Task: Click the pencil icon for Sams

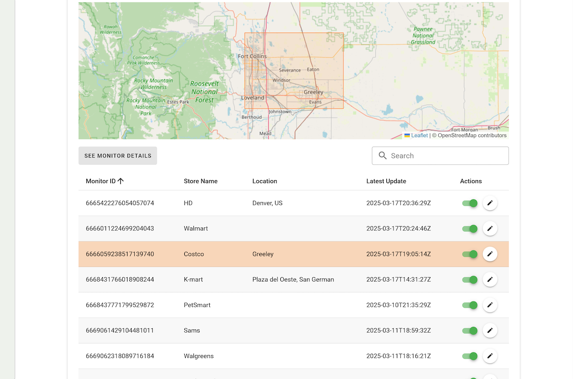Action: coord(490,330)
